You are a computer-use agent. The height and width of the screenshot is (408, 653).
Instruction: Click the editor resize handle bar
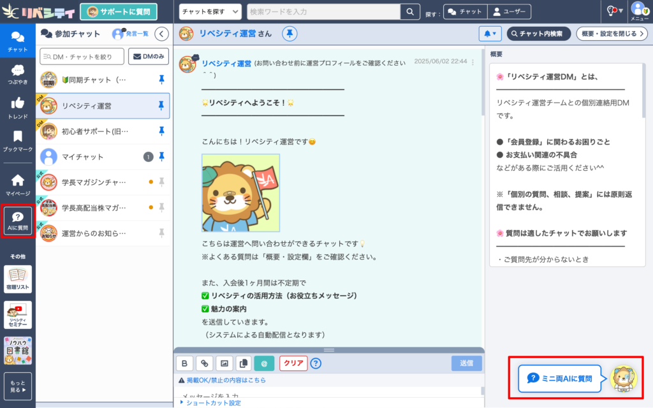[x=329, y=350]
